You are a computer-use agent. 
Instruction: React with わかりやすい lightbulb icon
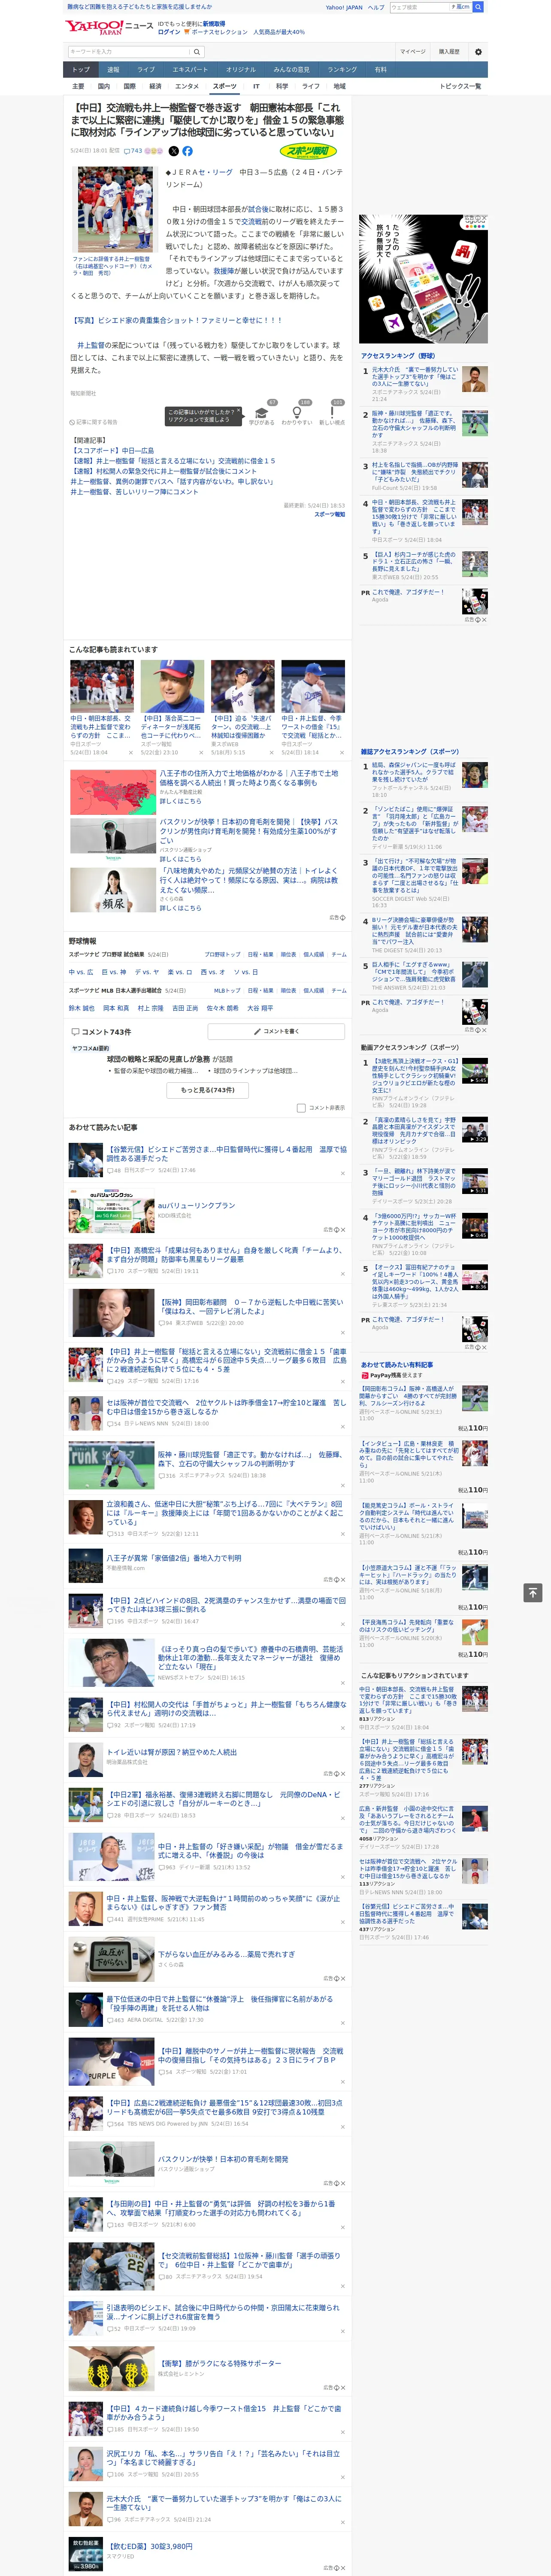point(297,412)
